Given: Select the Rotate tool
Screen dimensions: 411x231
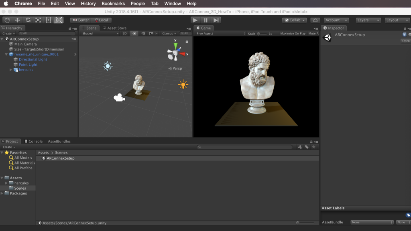Looking at the screenshot, I should click(28, 20).
